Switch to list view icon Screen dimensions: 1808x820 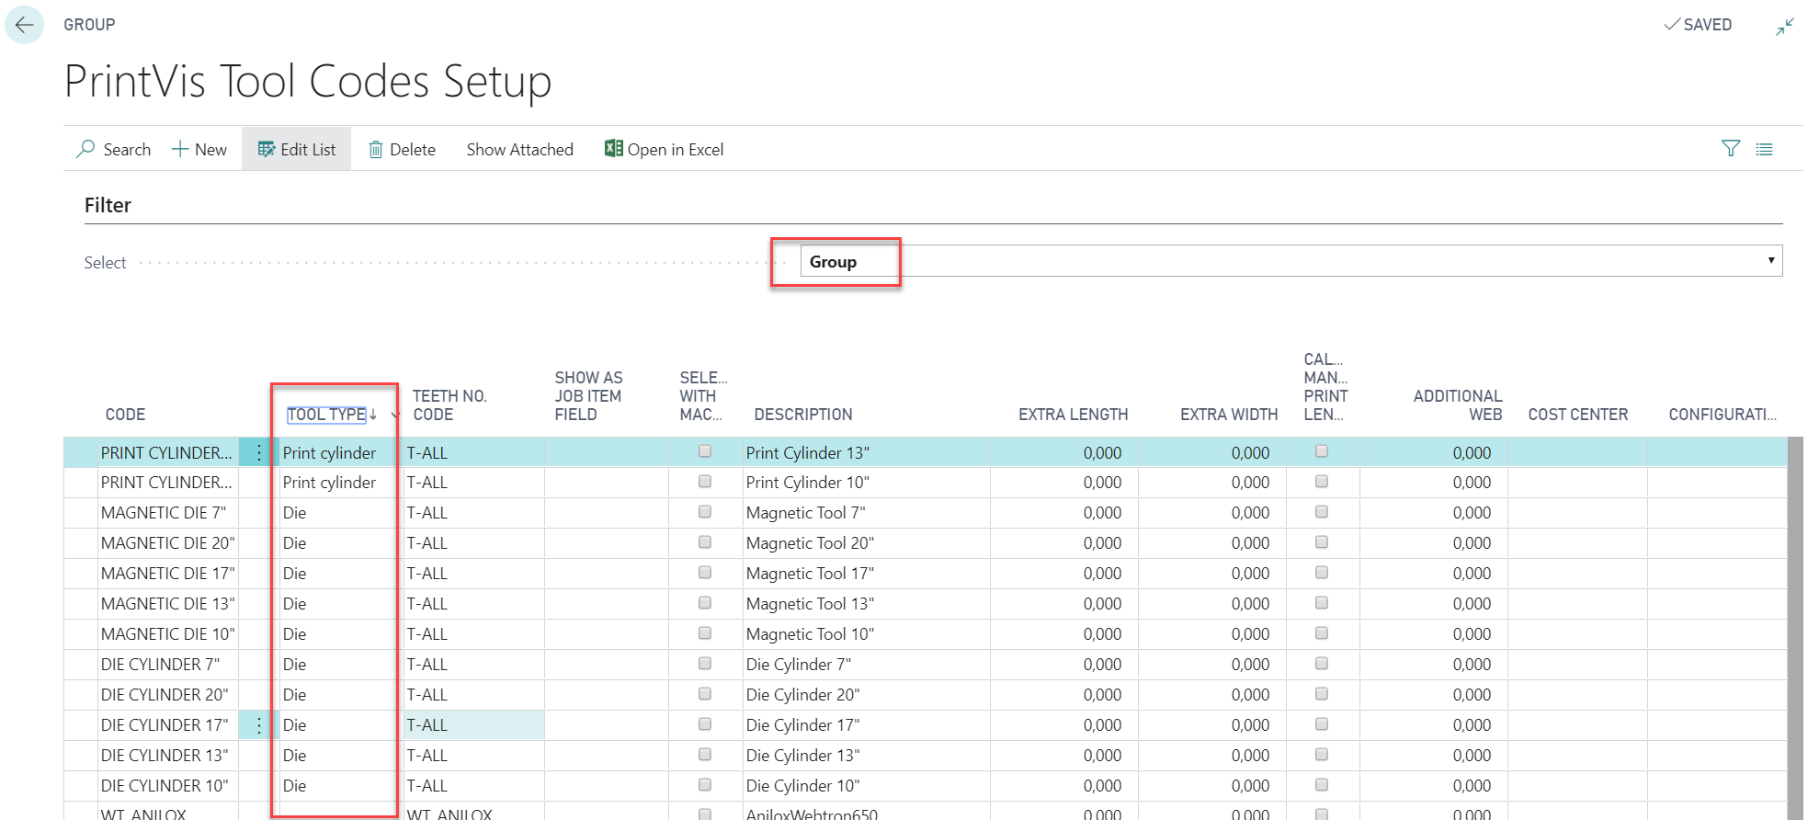pyautogui.click(x=1764, y=149)
